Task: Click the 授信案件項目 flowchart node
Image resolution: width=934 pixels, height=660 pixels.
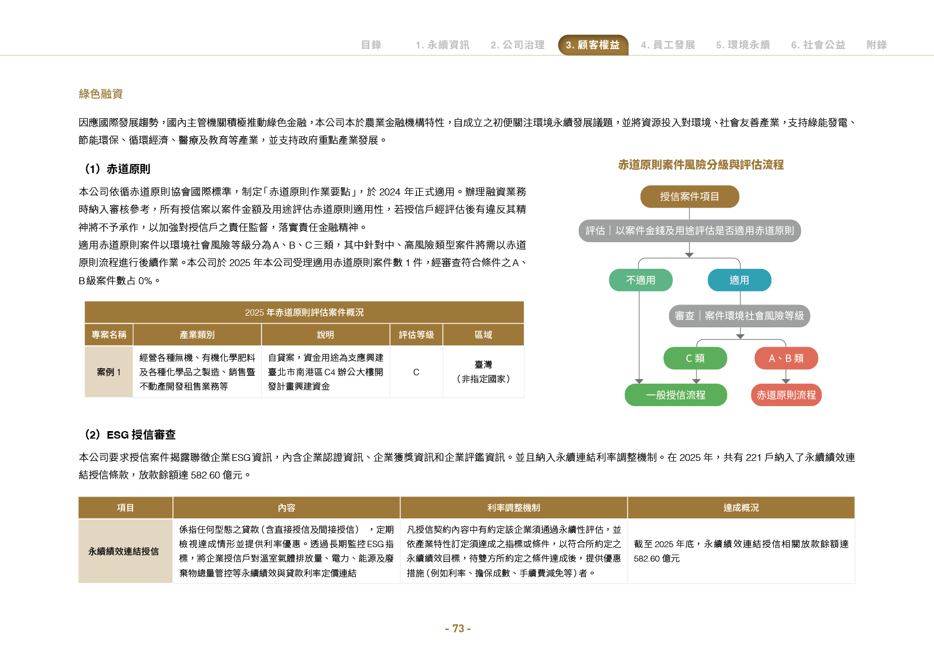Action: [x=690, y=196]
